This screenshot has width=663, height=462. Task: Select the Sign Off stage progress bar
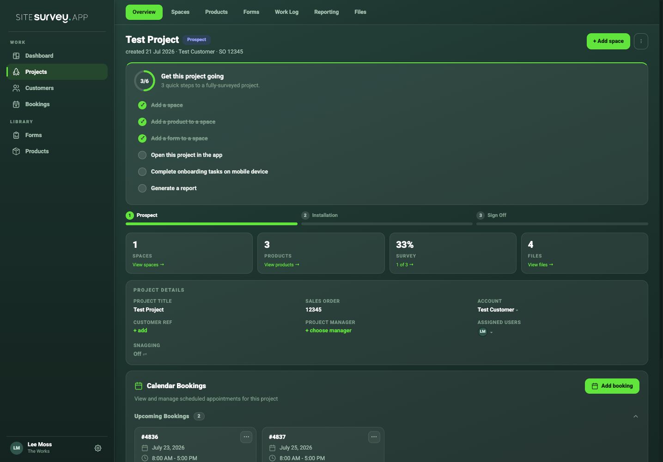coord(562,224)
